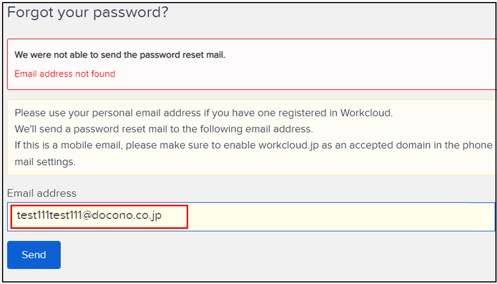Click the "Forgot your password?" heading
The image size is (497, 284).
88,12
